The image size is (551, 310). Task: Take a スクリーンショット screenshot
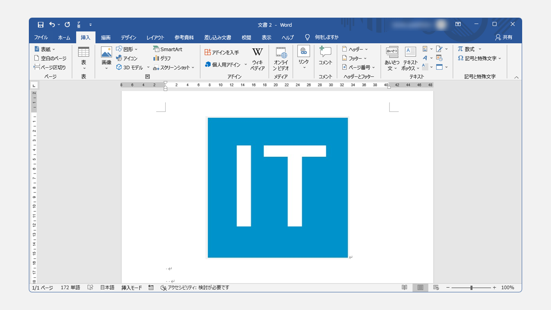click(x=174, y=67)
